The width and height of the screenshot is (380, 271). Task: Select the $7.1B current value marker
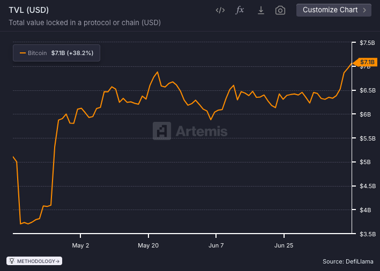point(366,62)
